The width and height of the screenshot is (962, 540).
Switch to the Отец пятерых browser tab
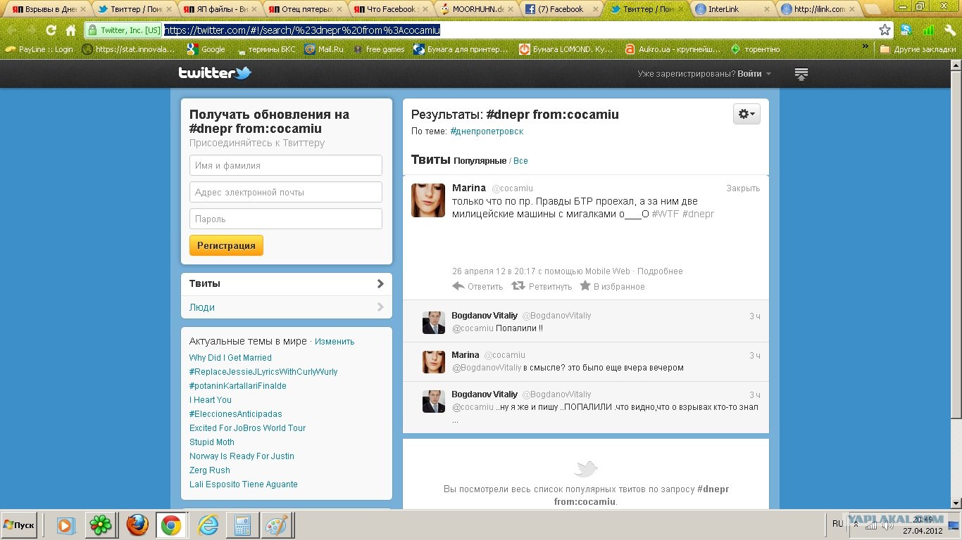304,9
